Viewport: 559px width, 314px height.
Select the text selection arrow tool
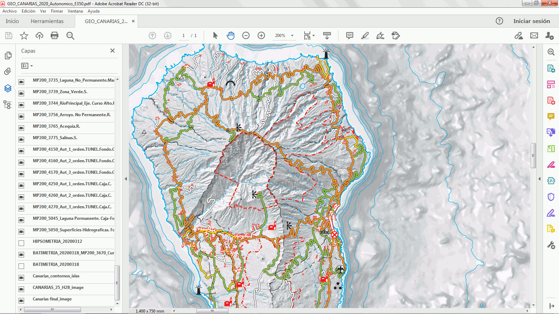tap(215, 35)
